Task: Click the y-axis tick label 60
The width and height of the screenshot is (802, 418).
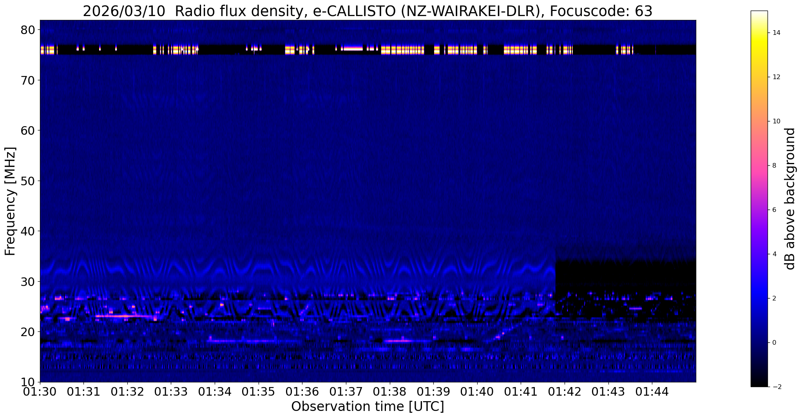Action: tap(28, 130)
